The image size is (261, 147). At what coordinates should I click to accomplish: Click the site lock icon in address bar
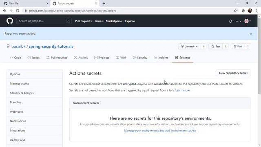pos(25,11)
